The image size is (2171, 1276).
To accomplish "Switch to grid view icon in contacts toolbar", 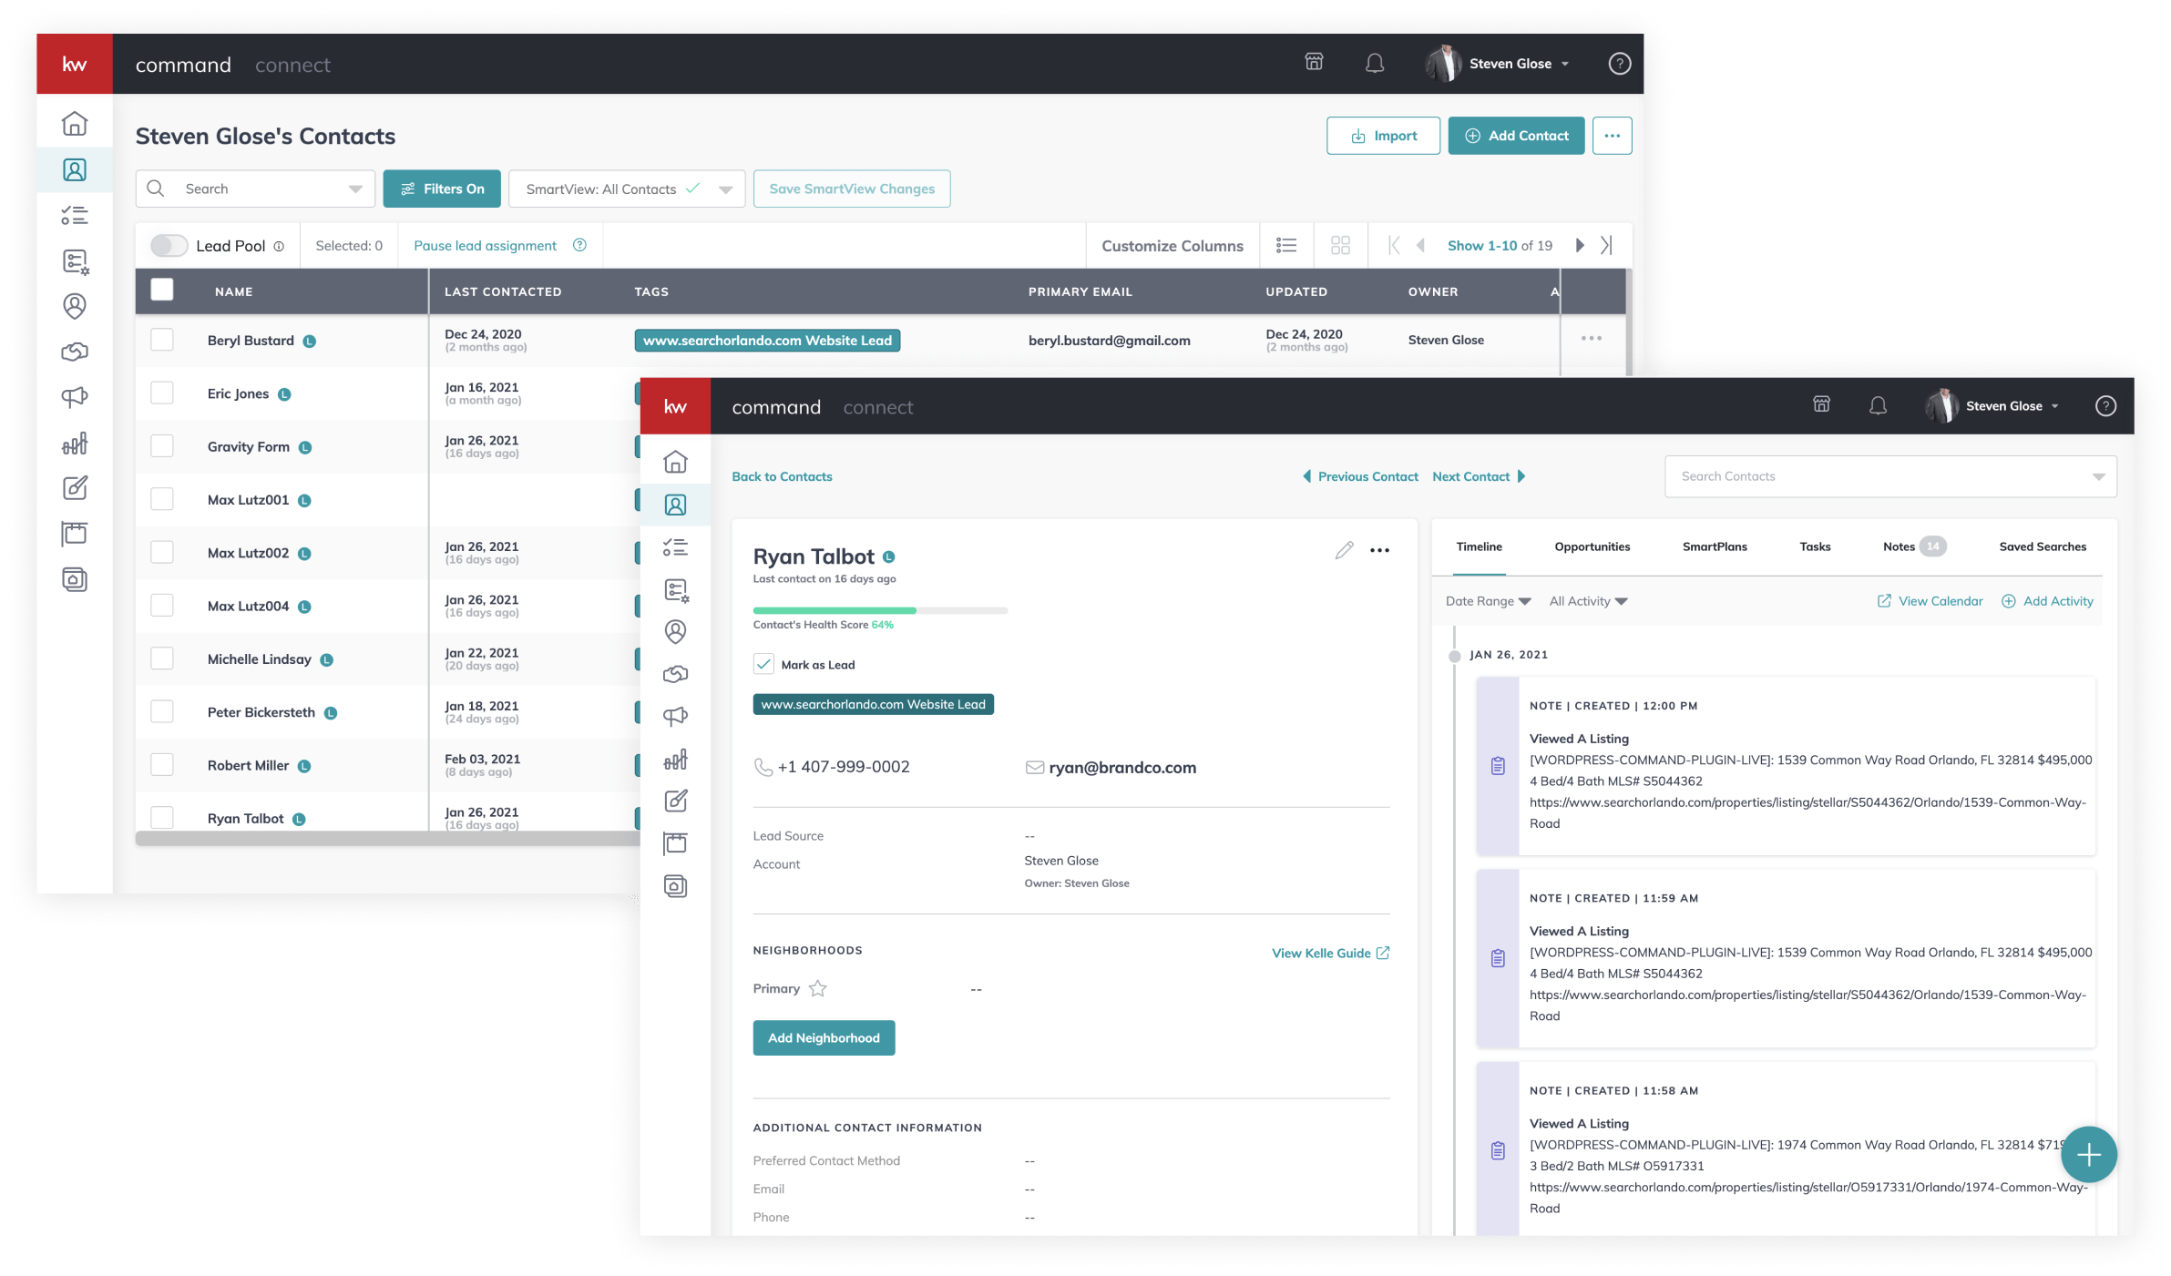I will click(1340, 245).
